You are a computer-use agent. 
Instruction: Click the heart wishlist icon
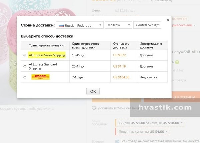click(x=94, y=108)
